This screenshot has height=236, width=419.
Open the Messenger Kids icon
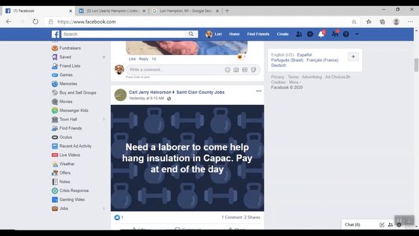(x=55, y=111)
